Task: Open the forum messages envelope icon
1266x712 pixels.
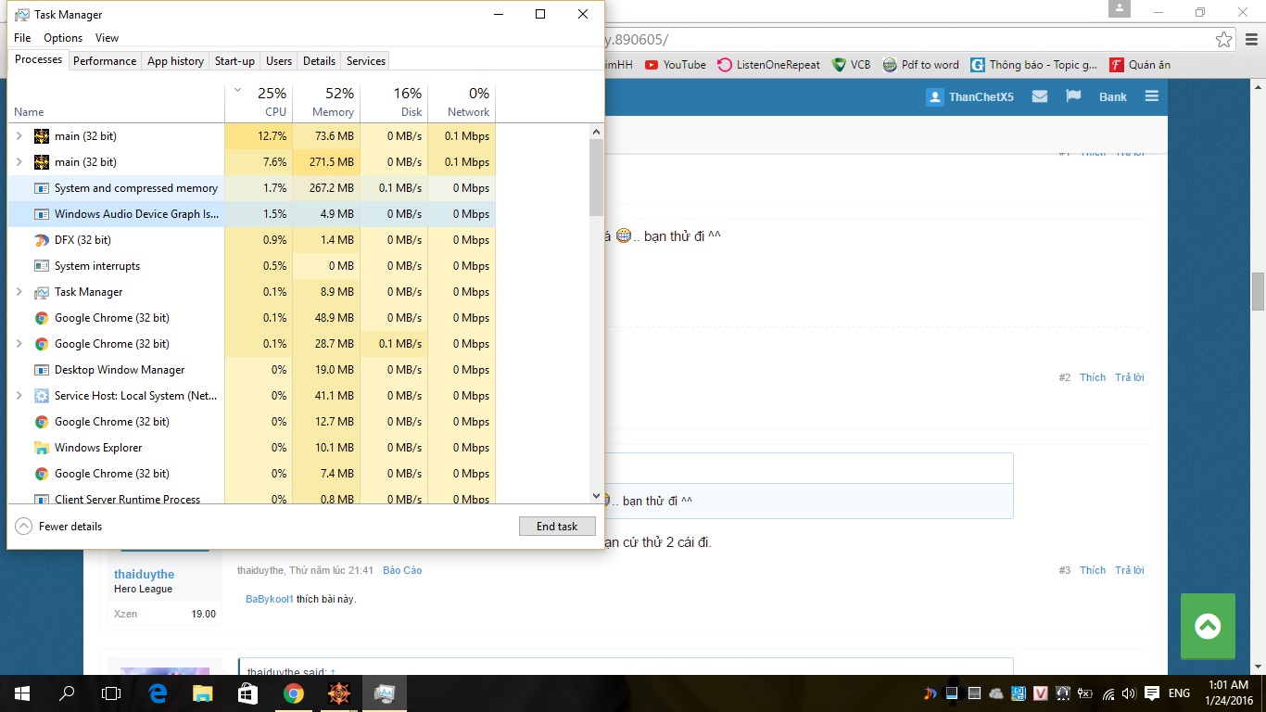Action: 1040,96
